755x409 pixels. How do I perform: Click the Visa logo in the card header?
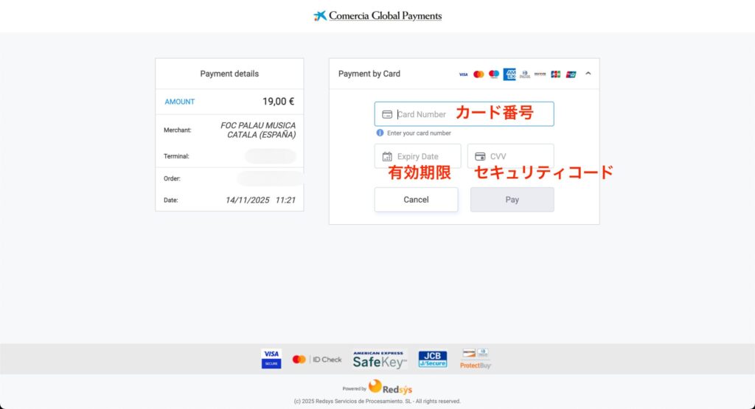click(463, 74)
